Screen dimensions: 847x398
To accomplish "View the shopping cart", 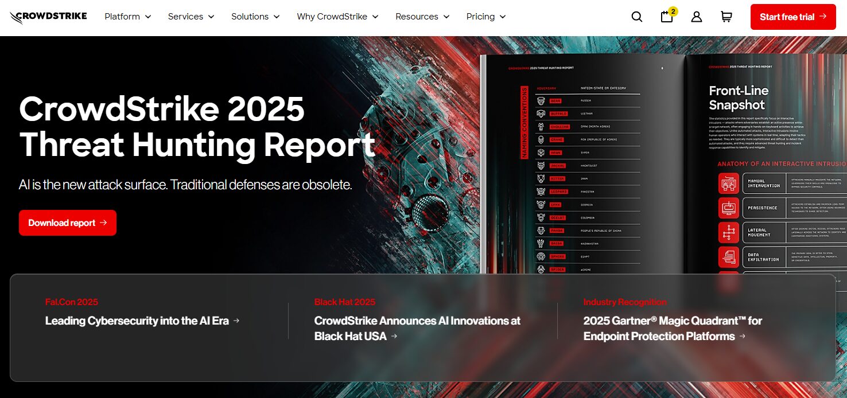I will point(726,17).
